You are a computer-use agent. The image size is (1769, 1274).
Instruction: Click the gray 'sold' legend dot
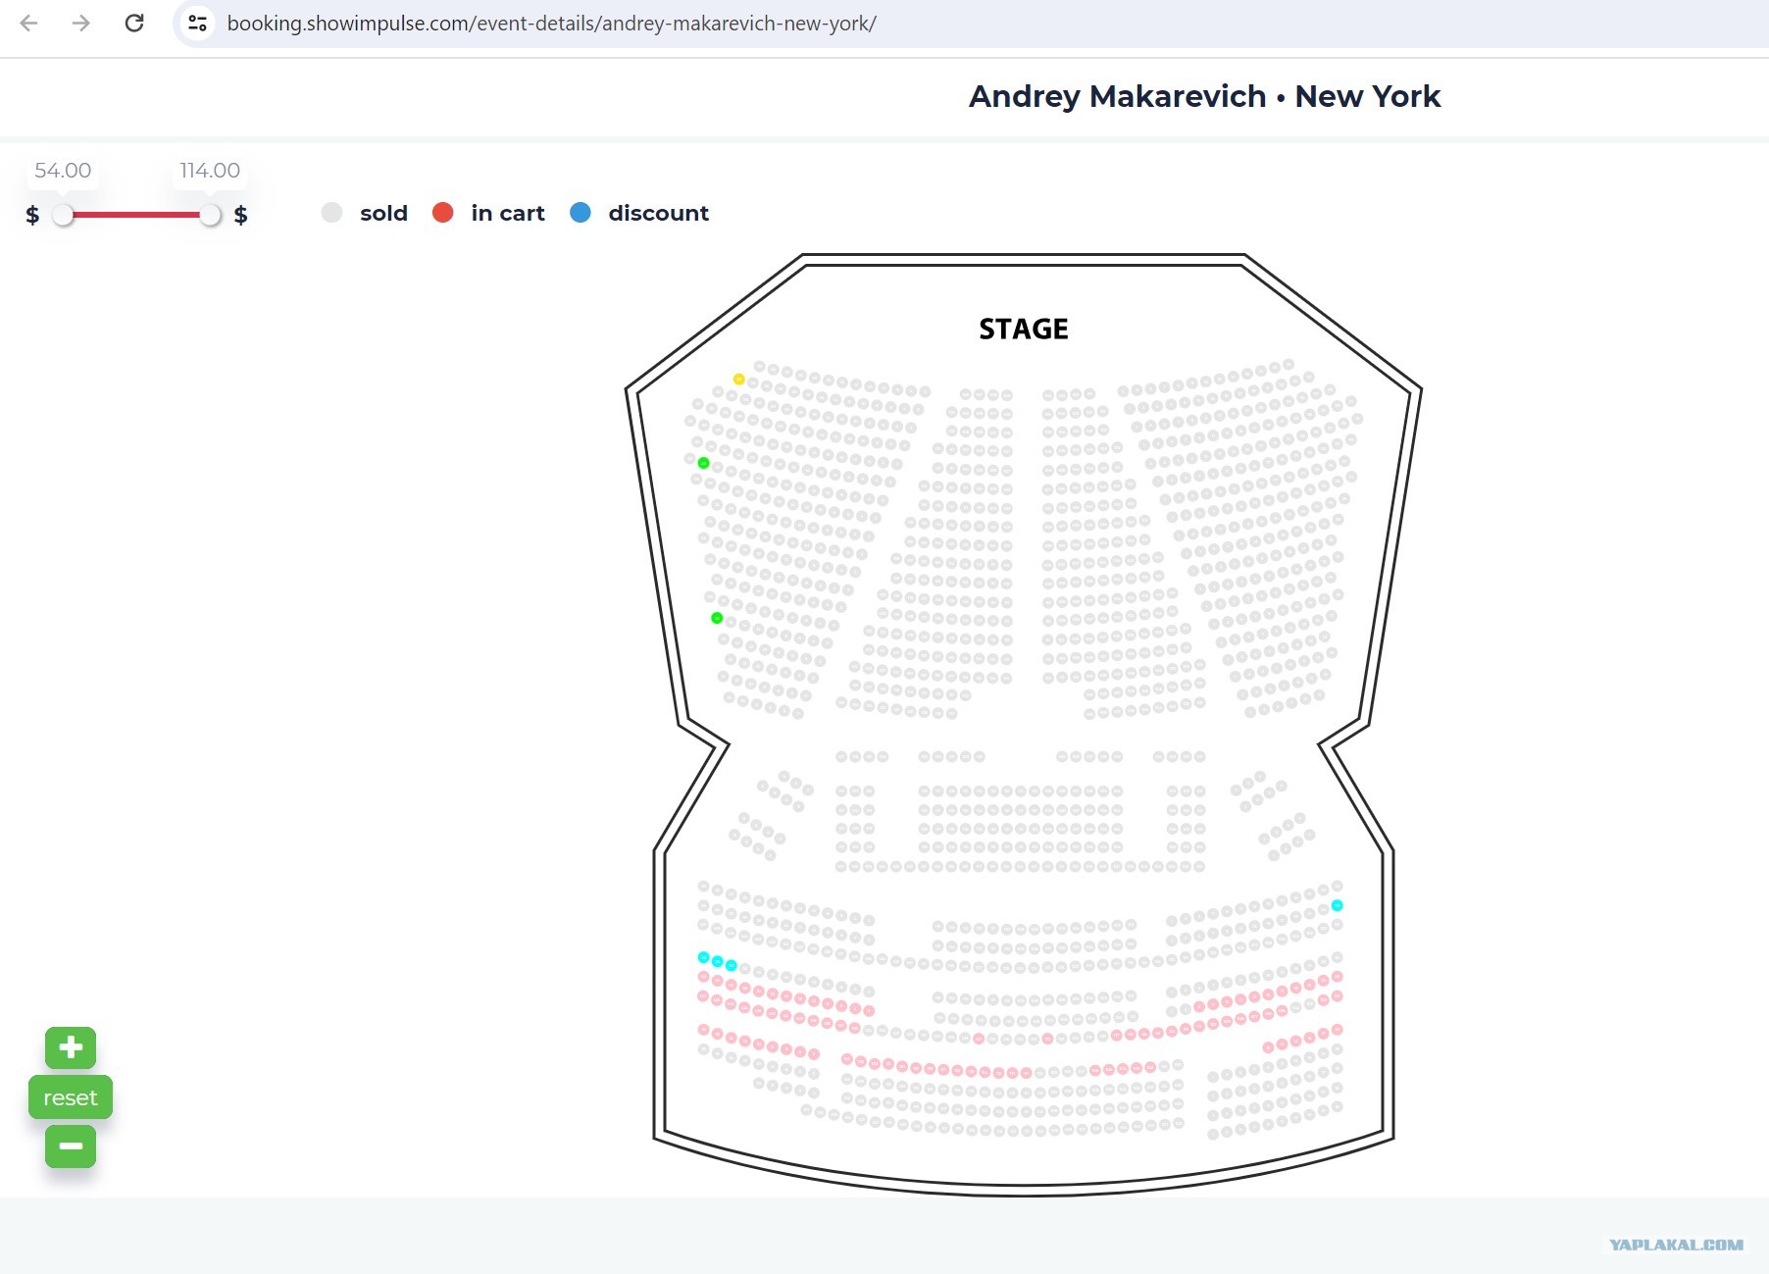pos(331,212)
